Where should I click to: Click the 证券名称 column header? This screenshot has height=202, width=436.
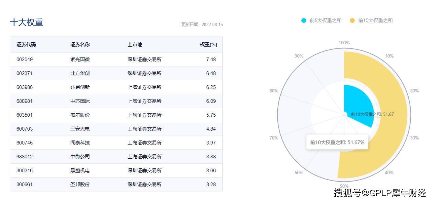coord(80,45)
